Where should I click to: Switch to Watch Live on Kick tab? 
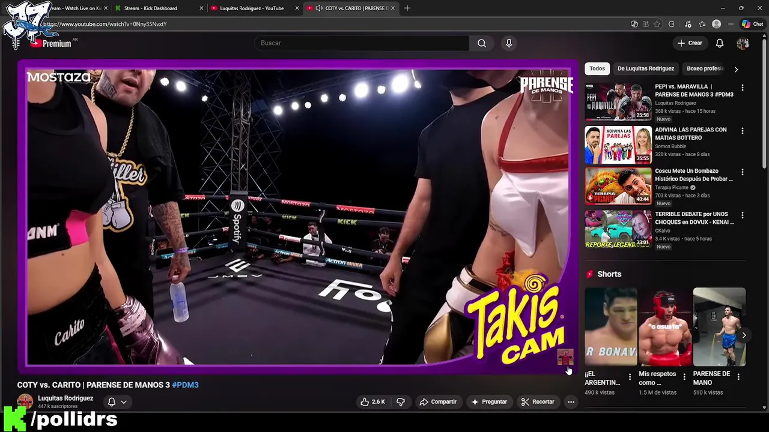coord(73,8)
